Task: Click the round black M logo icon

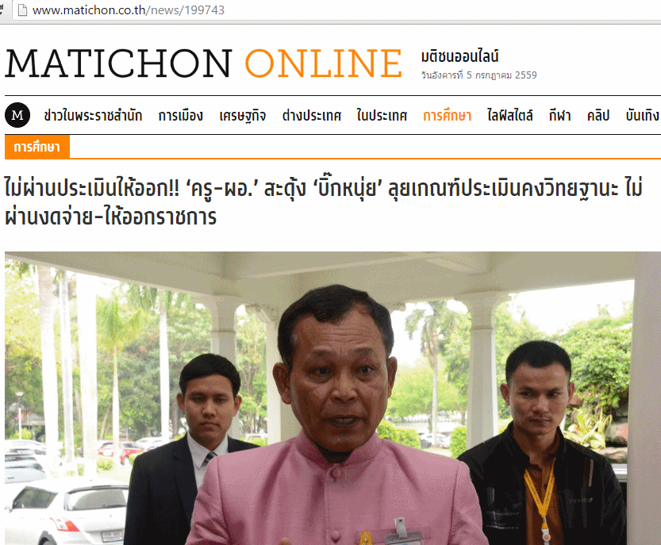Action: click(17, 115)
